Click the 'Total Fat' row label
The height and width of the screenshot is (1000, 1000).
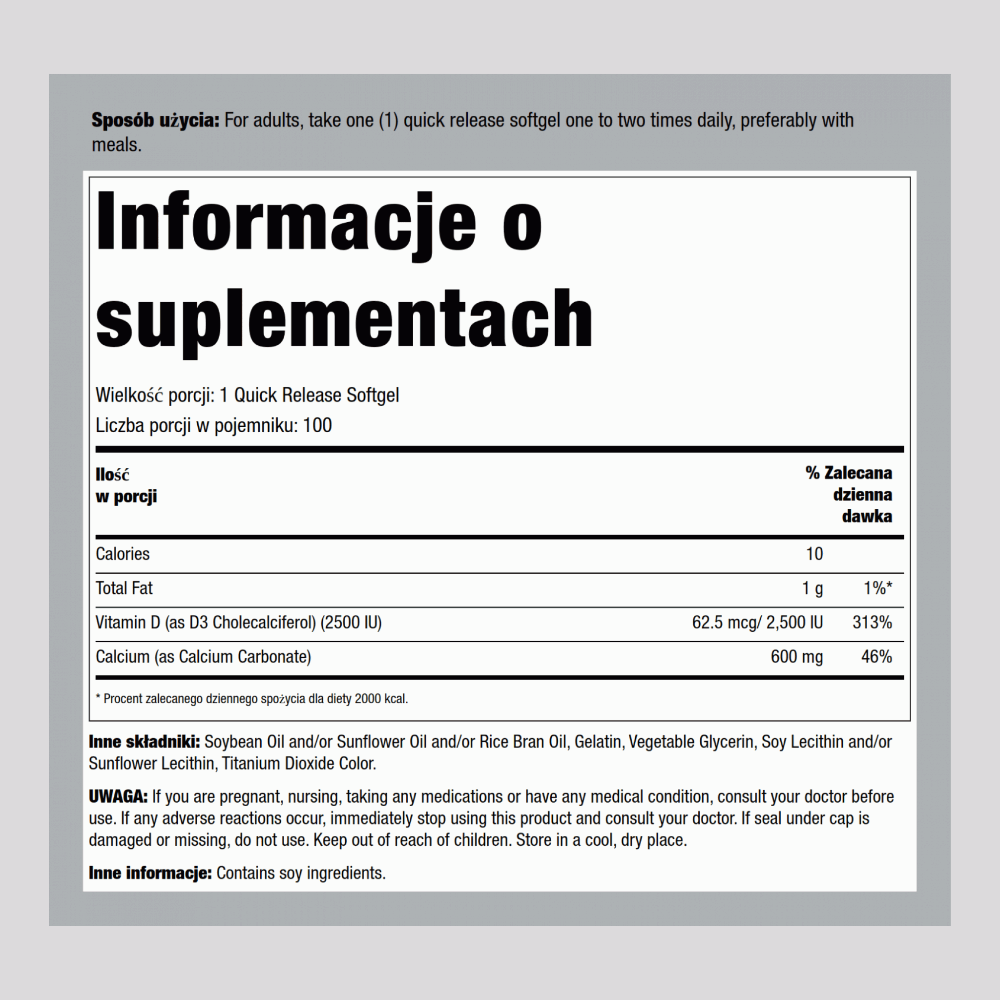click(x=124, y=588)
